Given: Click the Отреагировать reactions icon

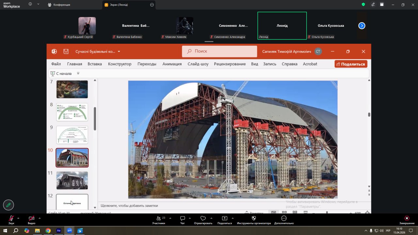Looking at the screenshot, I should point(203,218).
